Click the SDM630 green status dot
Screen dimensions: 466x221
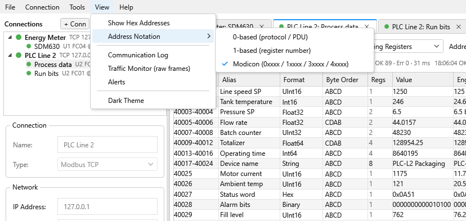(29, 46)
